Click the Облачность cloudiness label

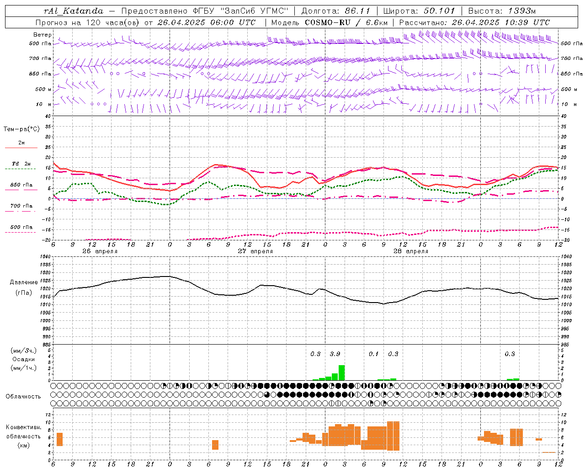click(23, 396)
